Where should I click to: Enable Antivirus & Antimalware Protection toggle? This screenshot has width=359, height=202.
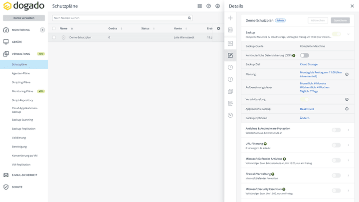click(x=336, y=130)
